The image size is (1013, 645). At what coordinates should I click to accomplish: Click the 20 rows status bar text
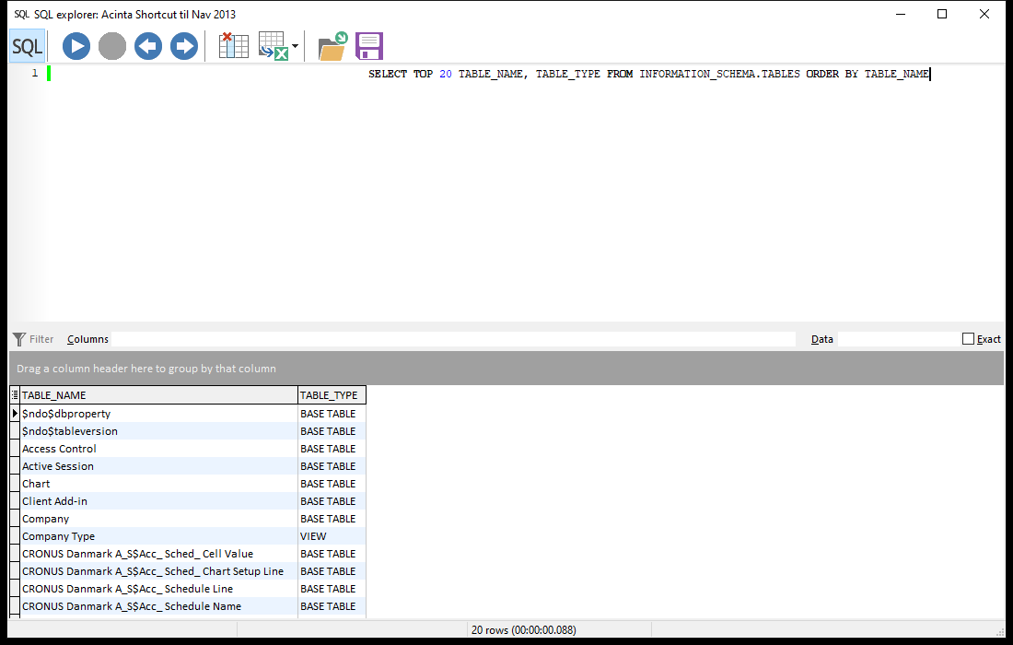pos(523,629)
